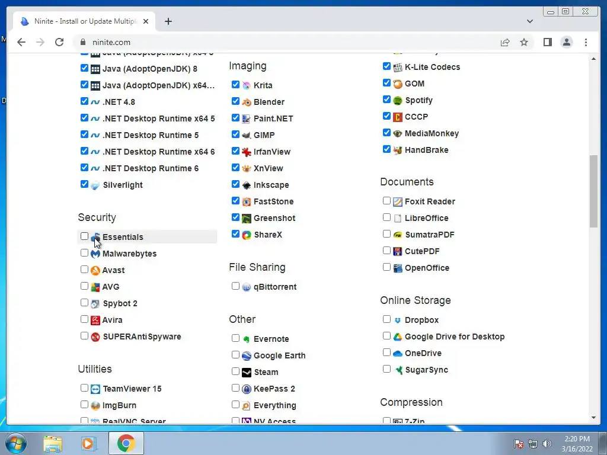
Task: Click the ImgBurn label
Action: point(119,405)
